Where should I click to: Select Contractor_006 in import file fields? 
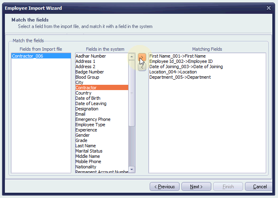pos(41,56)
